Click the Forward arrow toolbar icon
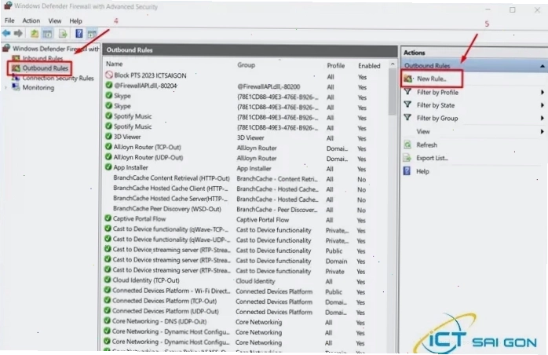Screen dimensions: 548x355 (x=18, y=34)
